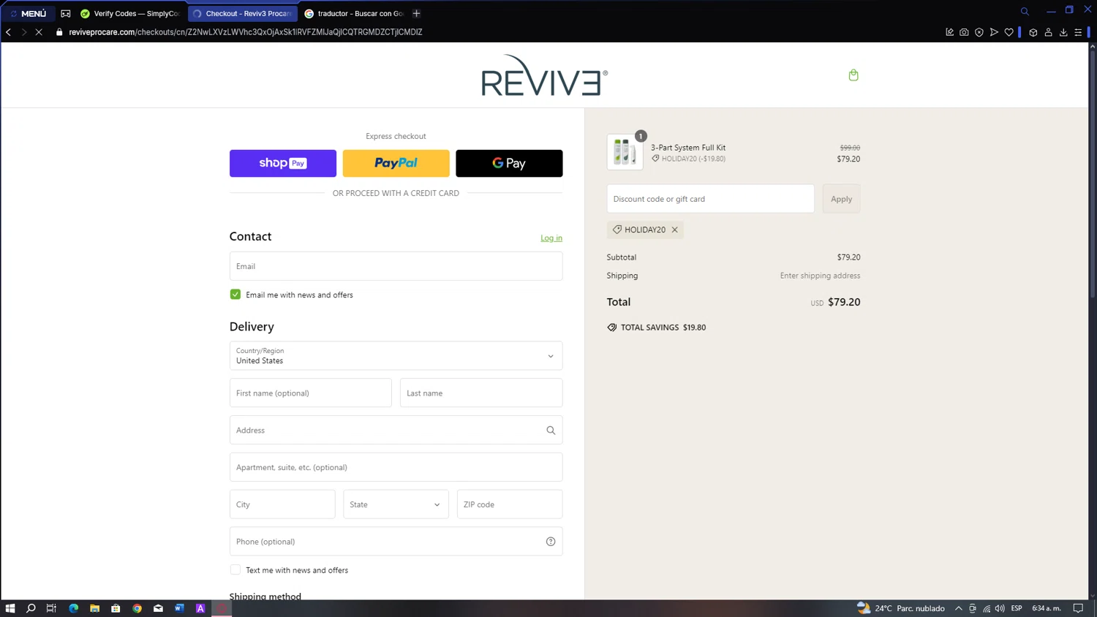Switch to traductor Google search tab
The height and width of the screenshot is (617, 1097).
tap(354, 13)
